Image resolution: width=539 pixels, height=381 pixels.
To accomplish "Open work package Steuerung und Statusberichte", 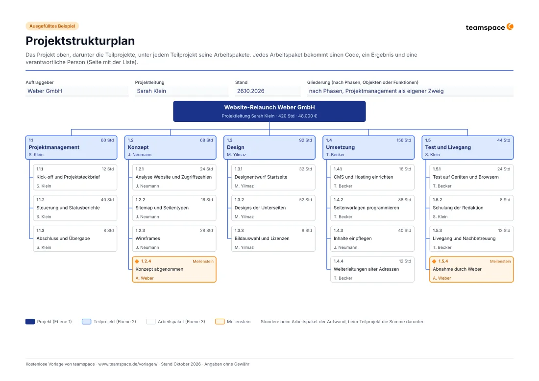I will click(75, 208).
